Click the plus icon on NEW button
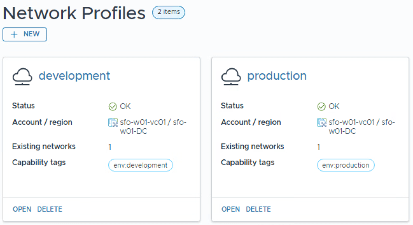Screen dimensions: 413x225 [x=14, y=34]
